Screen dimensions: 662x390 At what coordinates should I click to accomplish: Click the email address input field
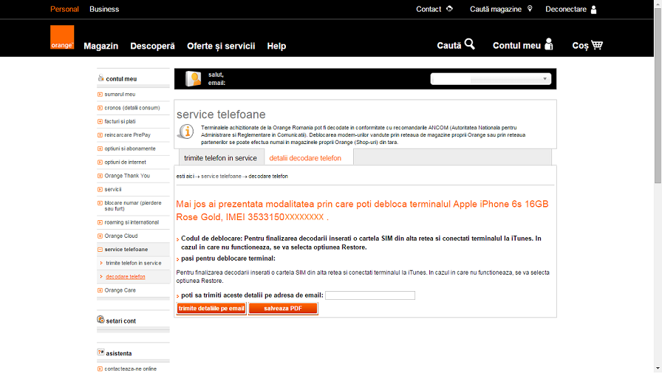pyautogui.click(x=370, y=295)
